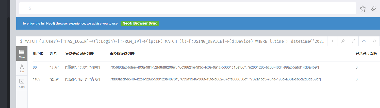Viewport: 380px width, 108px height.
Task: Download the query result via export icon
Action: click(x=333, y=41)
